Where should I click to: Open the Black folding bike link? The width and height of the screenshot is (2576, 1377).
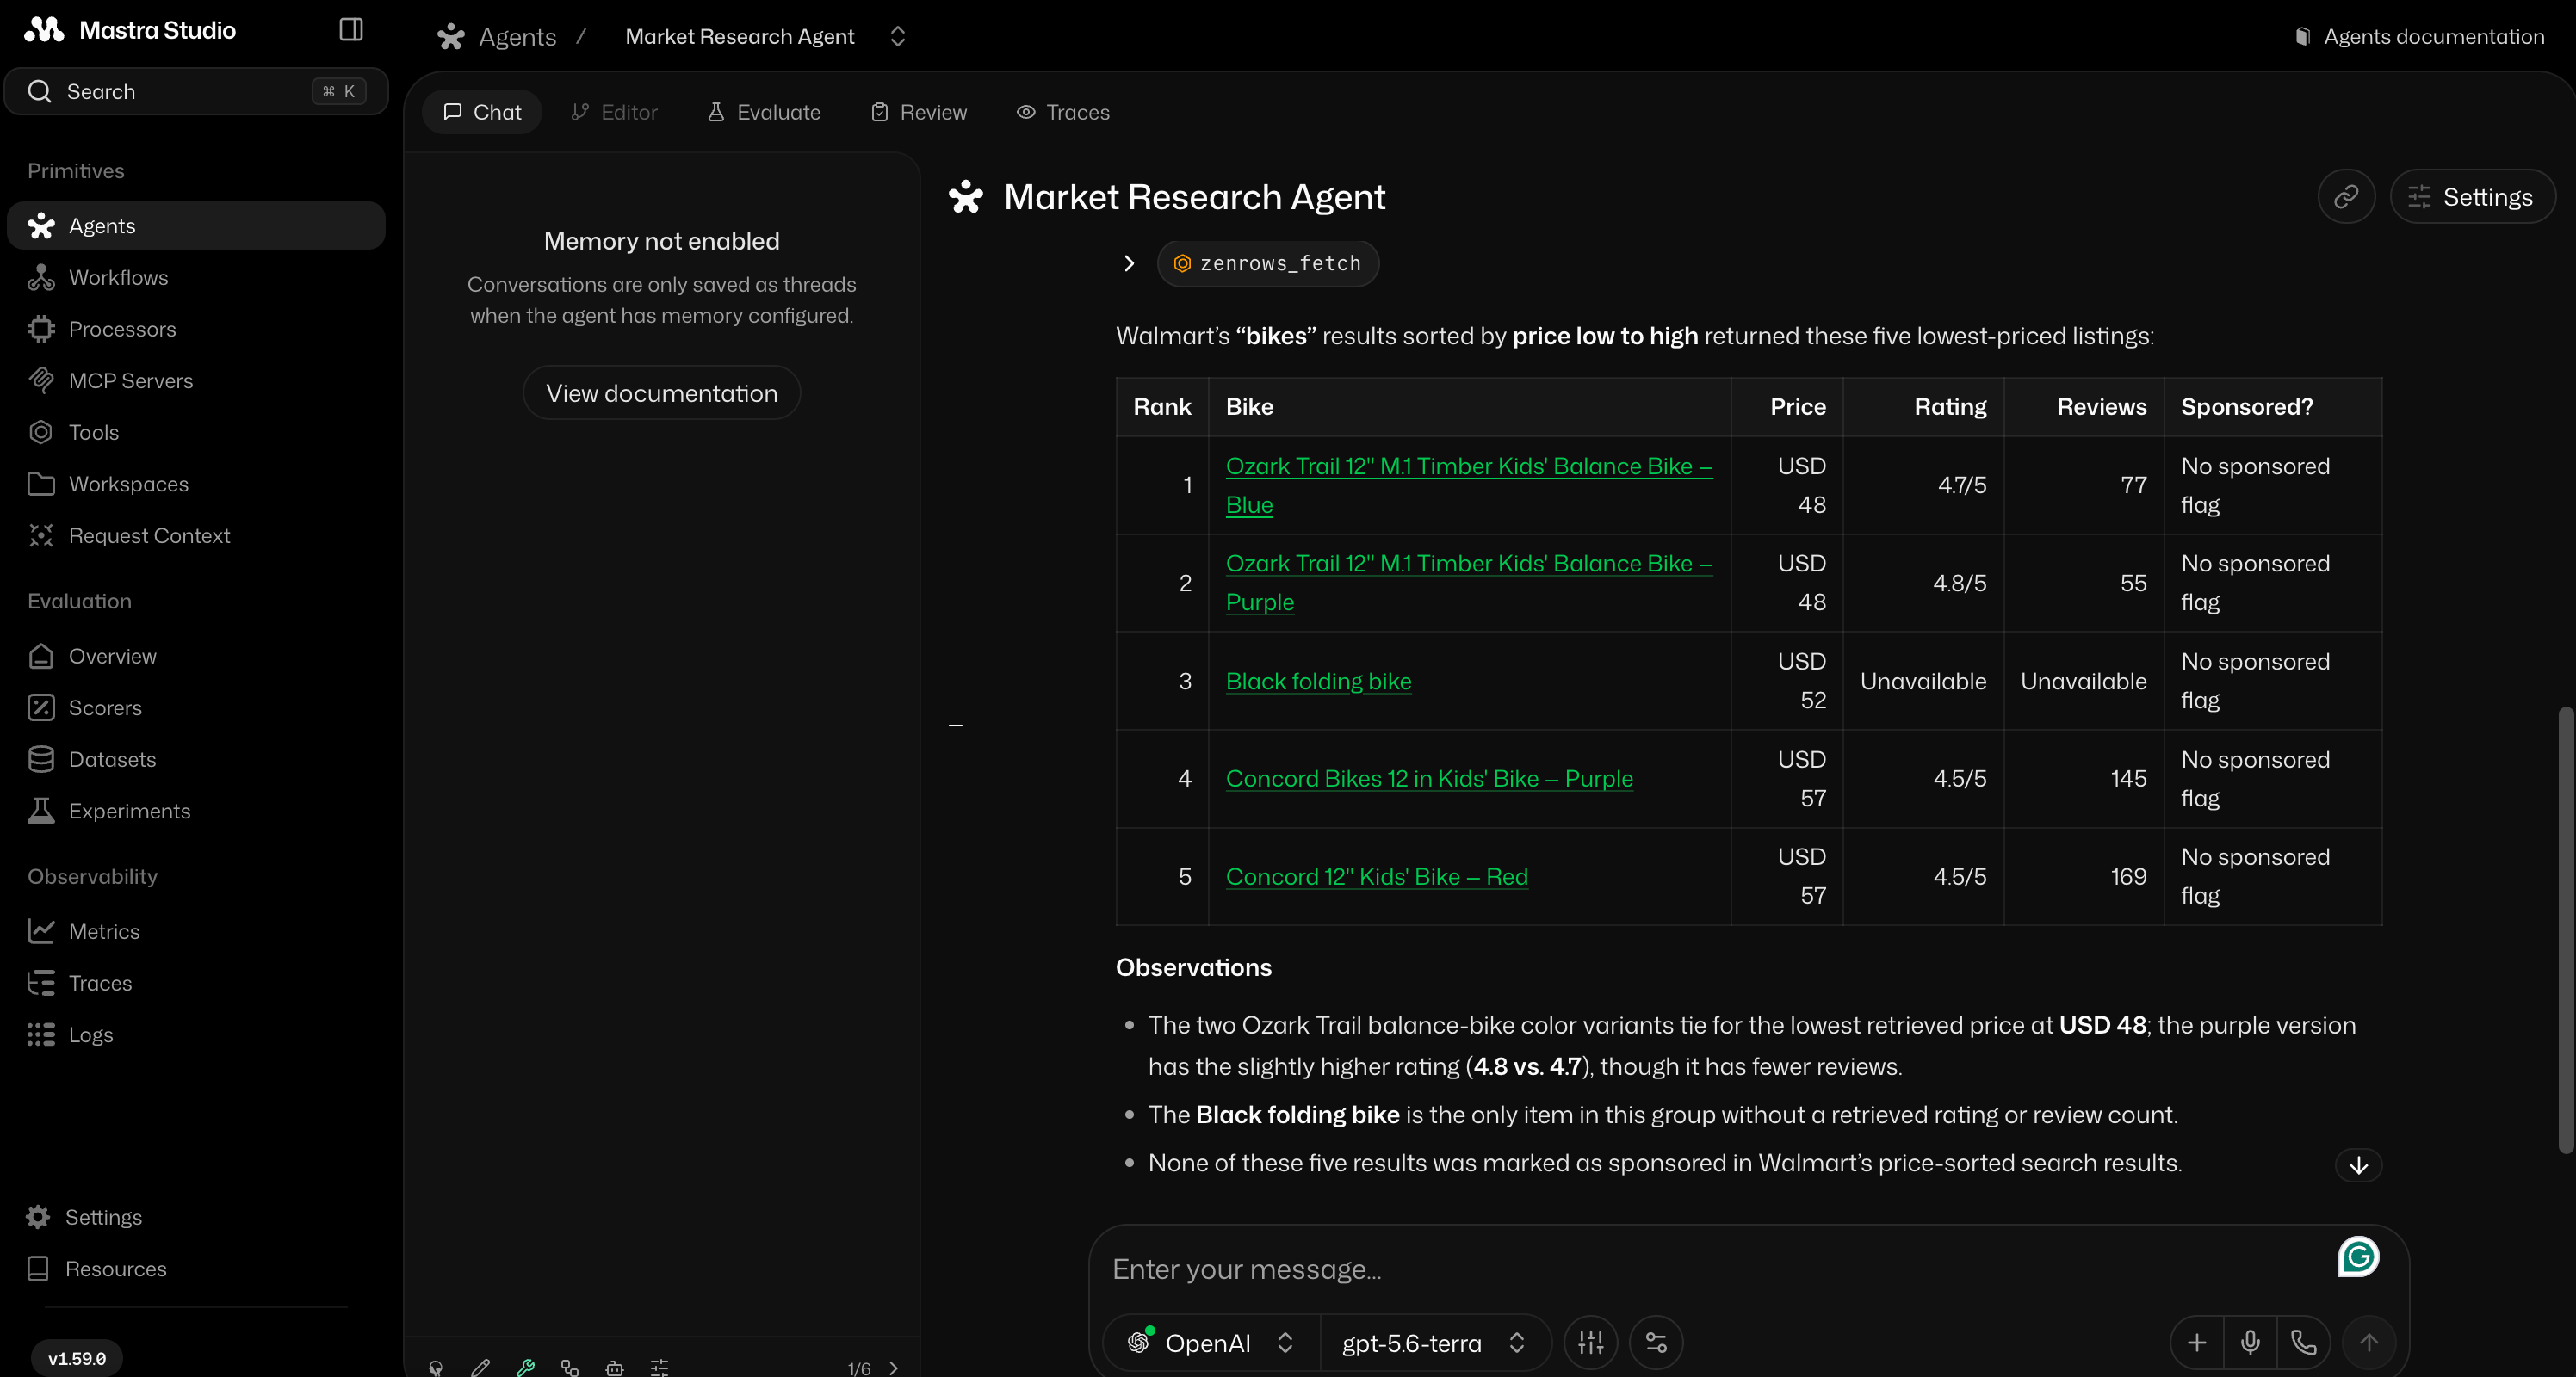1318,682
